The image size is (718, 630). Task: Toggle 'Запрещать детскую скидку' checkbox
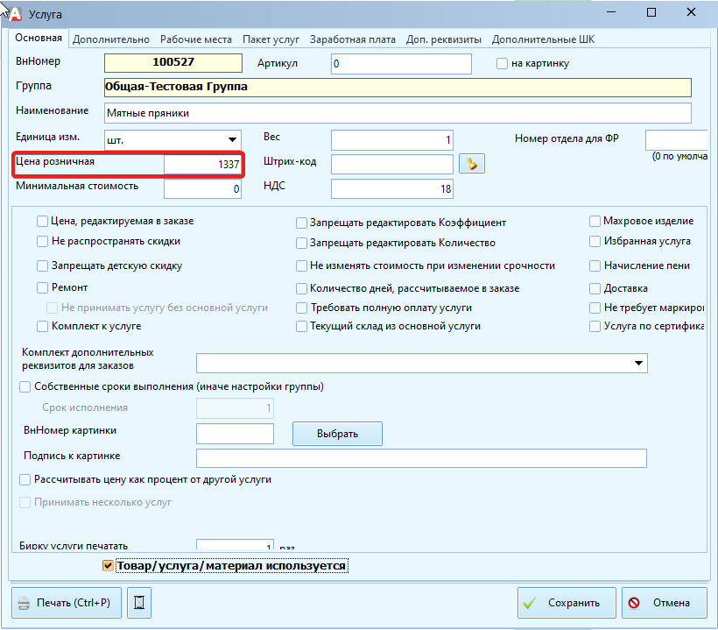42,265
